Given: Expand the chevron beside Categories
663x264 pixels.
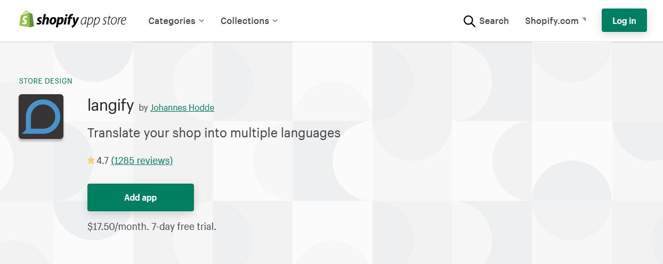Looking at the screenshot, I should point(201,21).
